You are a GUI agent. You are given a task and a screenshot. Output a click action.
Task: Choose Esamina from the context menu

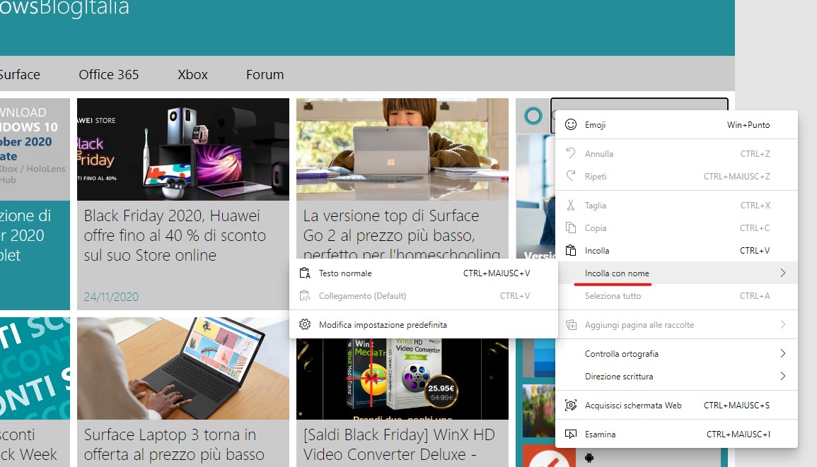(x=676, y=434)
